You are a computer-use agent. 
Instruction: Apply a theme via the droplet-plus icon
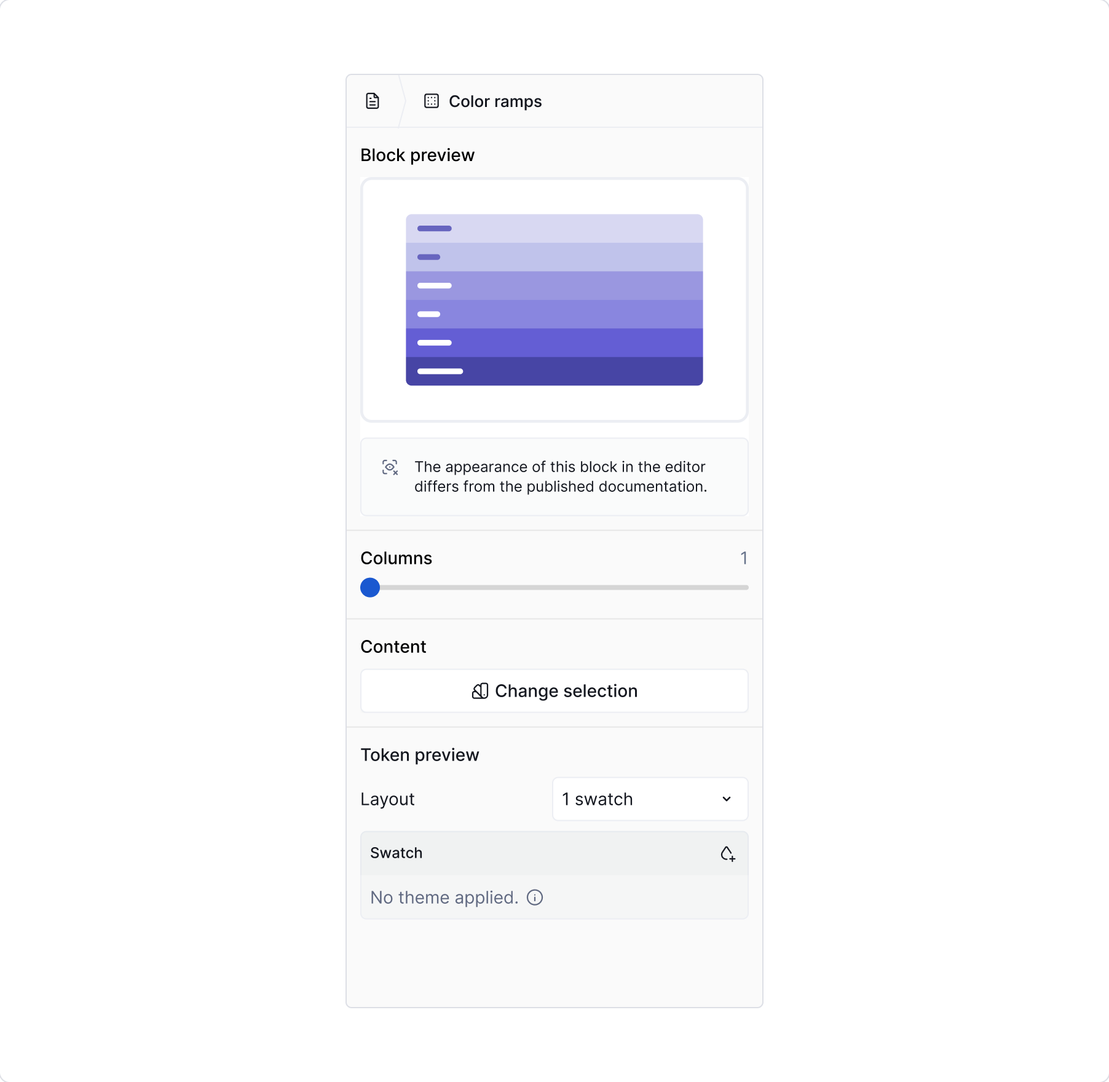[728, 853]
